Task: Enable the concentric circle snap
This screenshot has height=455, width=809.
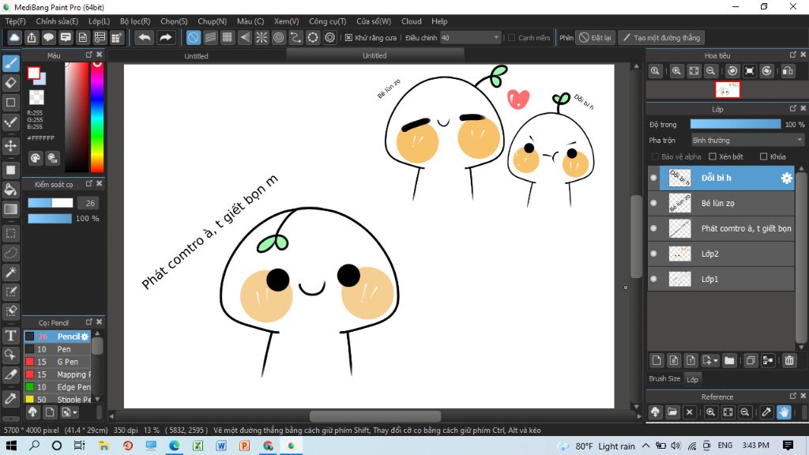Action: tap(279, 38)
